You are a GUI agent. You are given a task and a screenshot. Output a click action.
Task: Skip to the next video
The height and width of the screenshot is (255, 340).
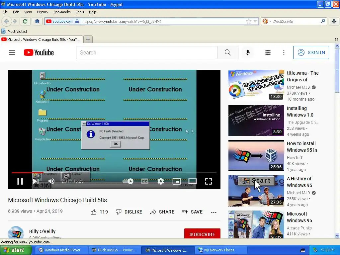(x=36, y=181)
